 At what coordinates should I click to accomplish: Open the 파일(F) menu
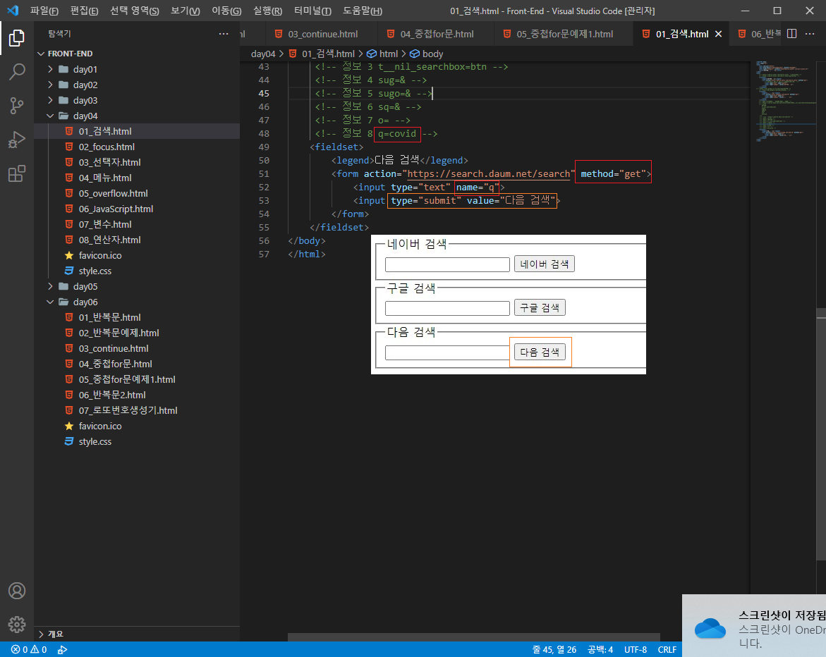44,11
